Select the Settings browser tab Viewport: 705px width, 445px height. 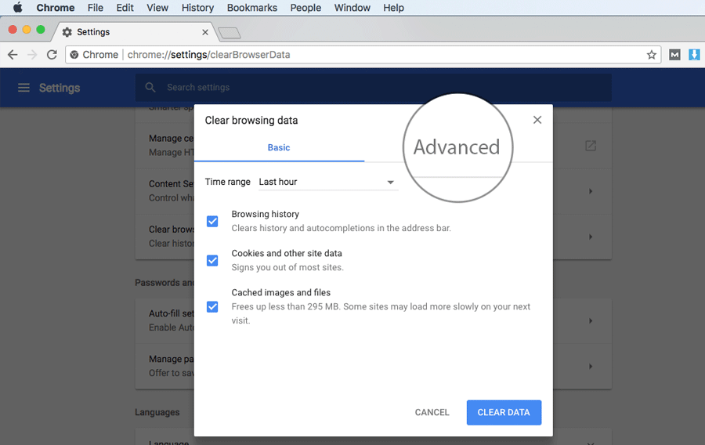(x=135, y=32)
